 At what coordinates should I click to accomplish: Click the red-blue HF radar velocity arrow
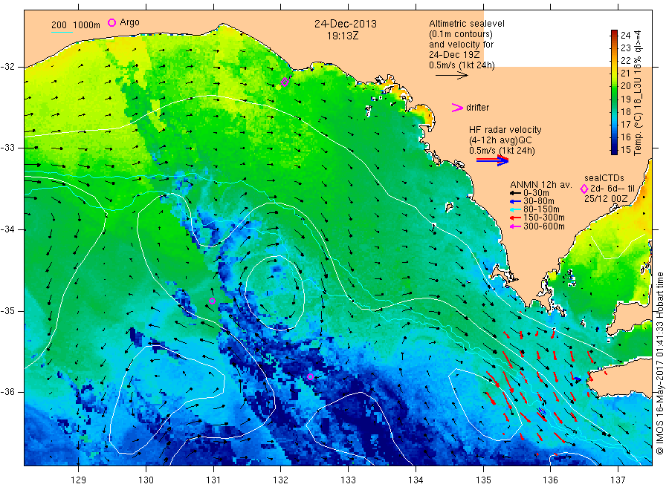(x=492, y=160)
